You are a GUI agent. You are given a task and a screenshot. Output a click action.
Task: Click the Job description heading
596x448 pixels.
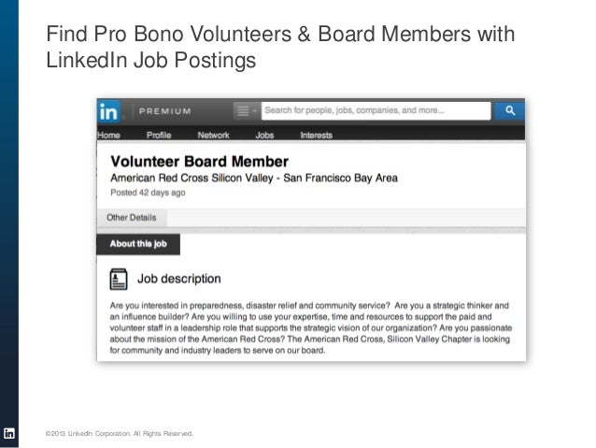click(179, 279)
